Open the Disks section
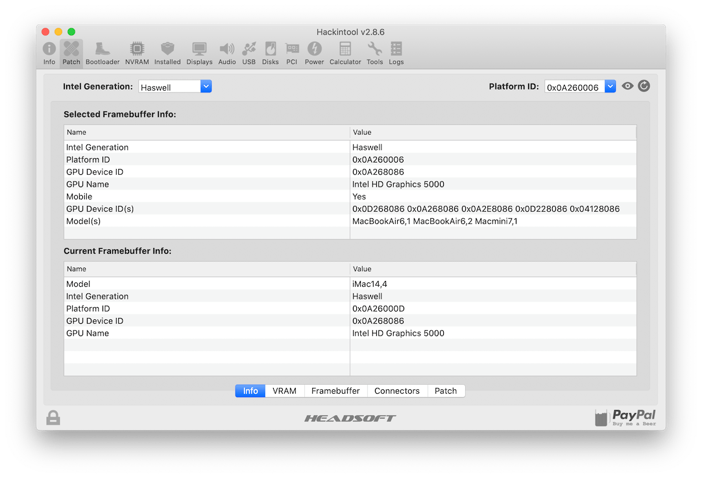 pos(271,53)
